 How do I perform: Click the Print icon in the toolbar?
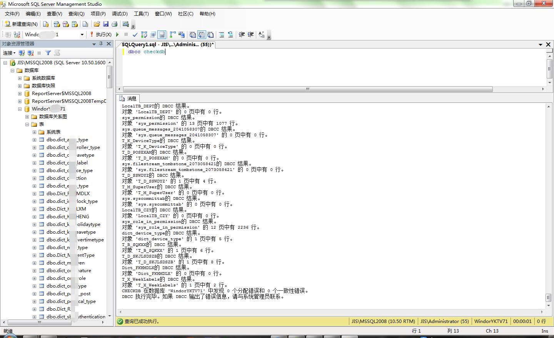[x=114, y=24]
